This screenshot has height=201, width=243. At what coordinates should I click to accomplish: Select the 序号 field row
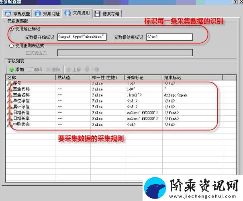(121, 83)
